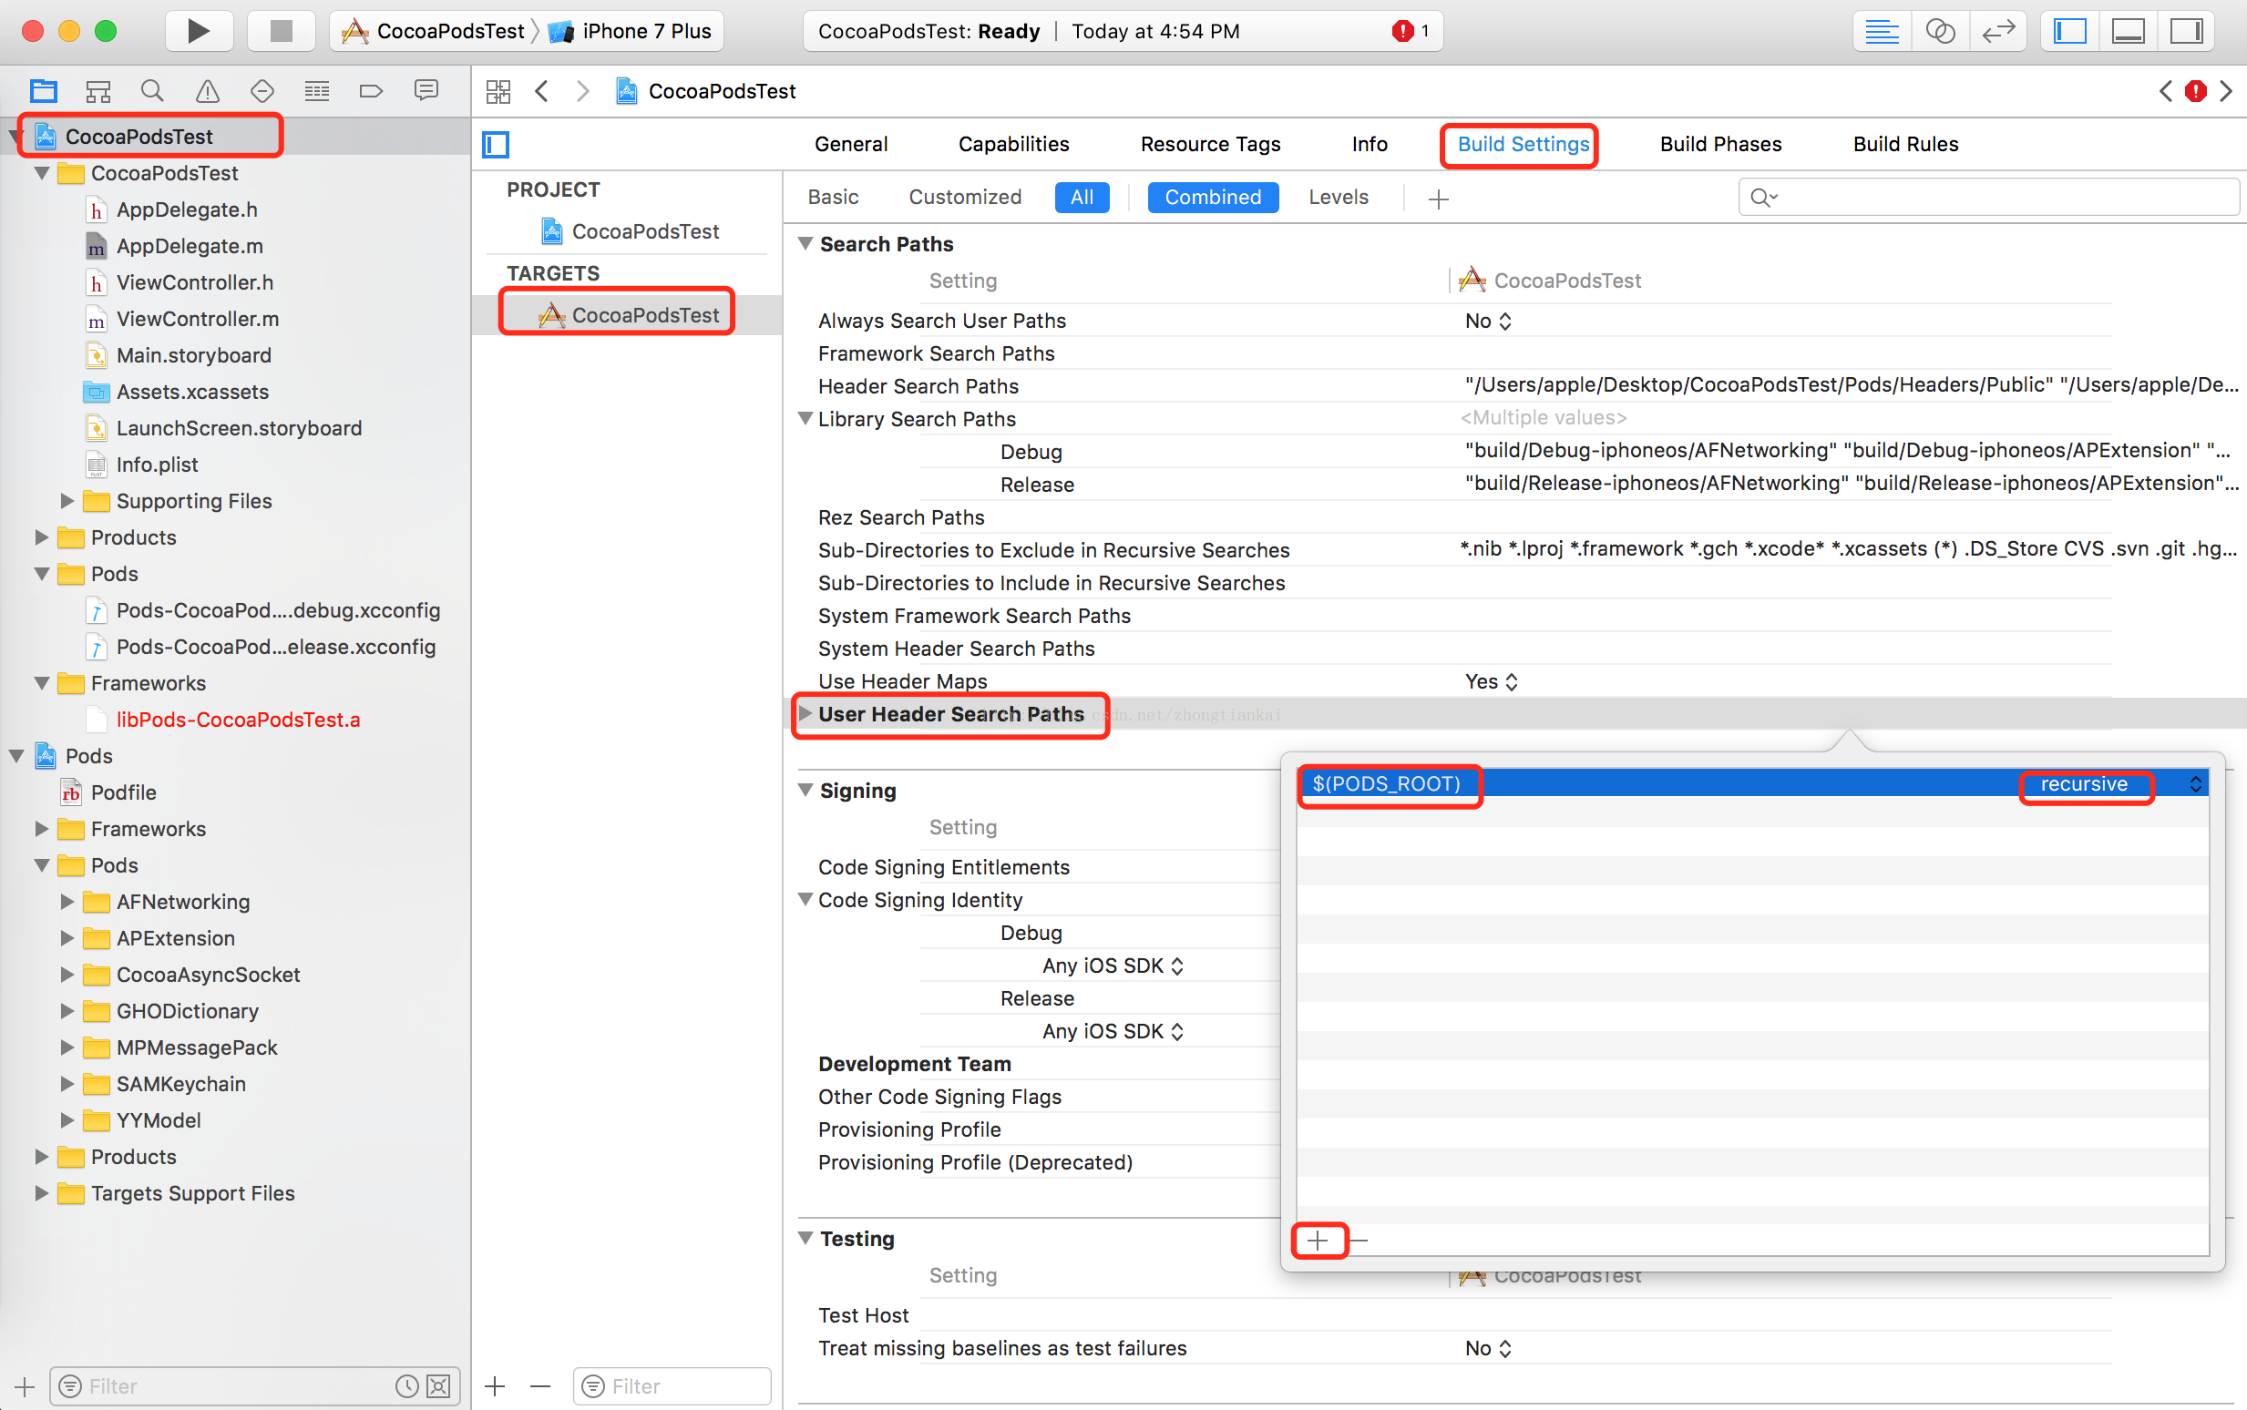Jump to next issue arrow

pos(2226,90)
